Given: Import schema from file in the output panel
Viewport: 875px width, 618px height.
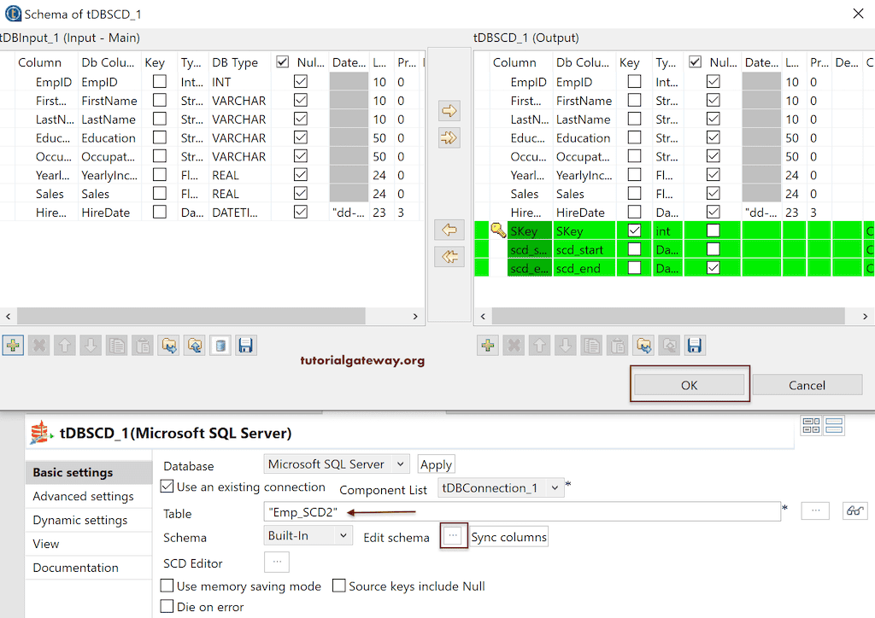Looking at the screenshot, I should (x=643, y=345).
